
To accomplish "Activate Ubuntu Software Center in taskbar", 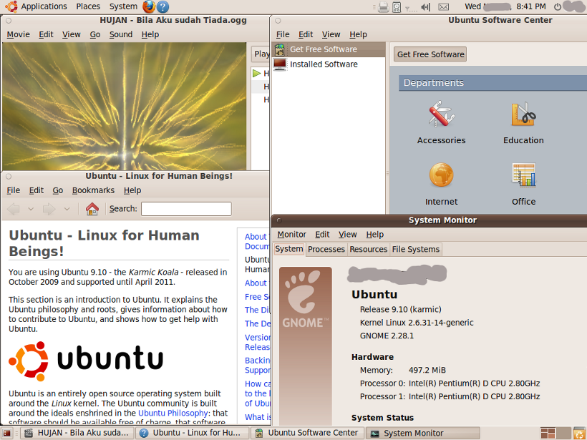I will pos(307,434).
